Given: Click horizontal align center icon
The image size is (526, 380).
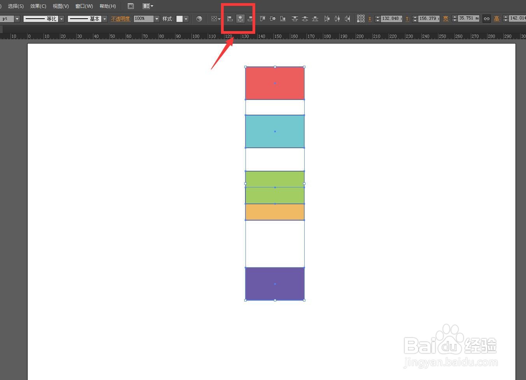Looking at the screenshot, I should (x=240, y=19).
